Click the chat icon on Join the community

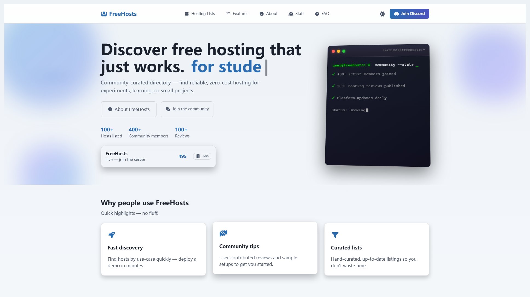[x=168, y=109]
